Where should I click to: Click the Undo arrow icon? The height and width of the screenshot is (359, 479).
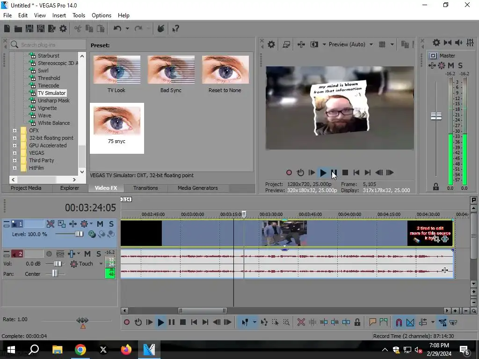tap(117, 29)
